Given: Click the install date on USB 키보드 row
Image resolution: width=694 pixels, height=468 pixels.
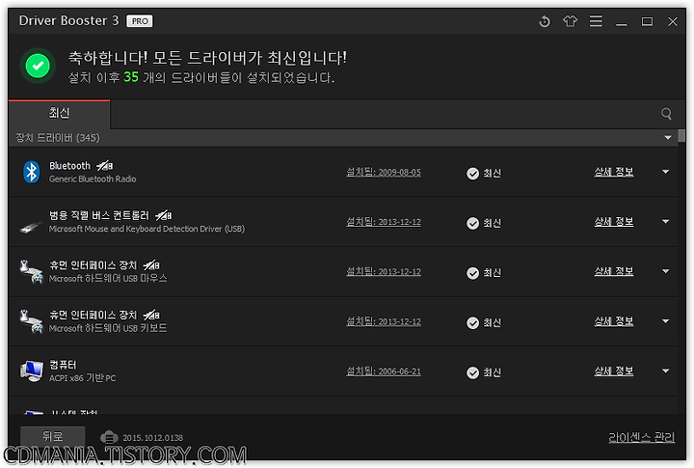Looking at the screenshot, I should [384, 321].
